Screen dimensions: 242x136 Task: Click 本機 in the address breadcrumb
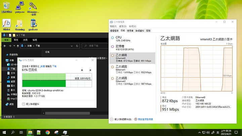pyautogui.click(x=29, y=46)
